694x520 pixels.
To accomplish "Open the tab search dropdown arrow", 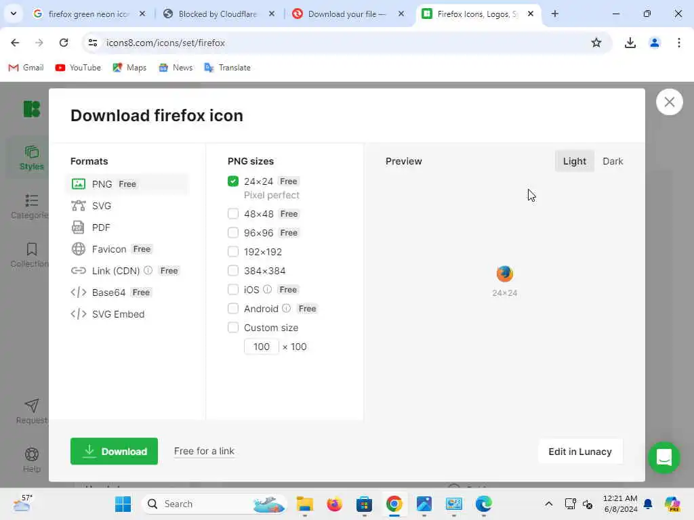I will [14, 14].
